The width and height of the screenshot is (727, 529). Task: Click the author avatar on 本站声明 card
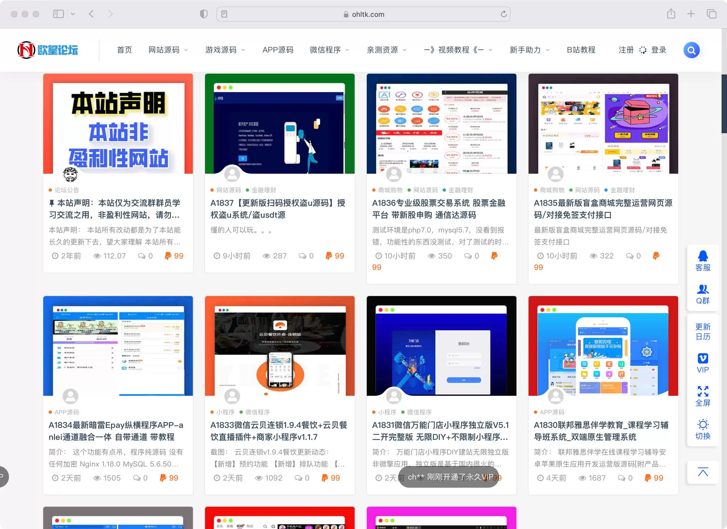(x=70, y=174)
